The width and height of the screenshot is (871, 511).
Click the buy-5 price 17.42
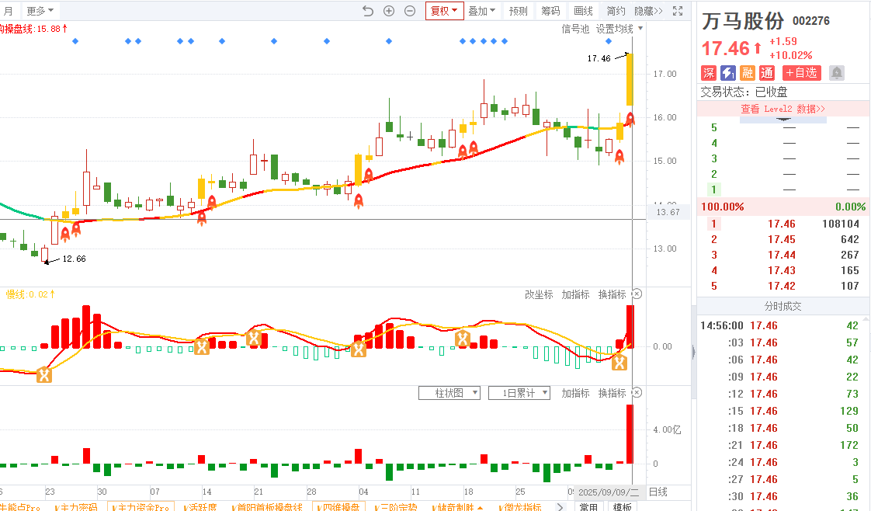(x=782, y=286)
